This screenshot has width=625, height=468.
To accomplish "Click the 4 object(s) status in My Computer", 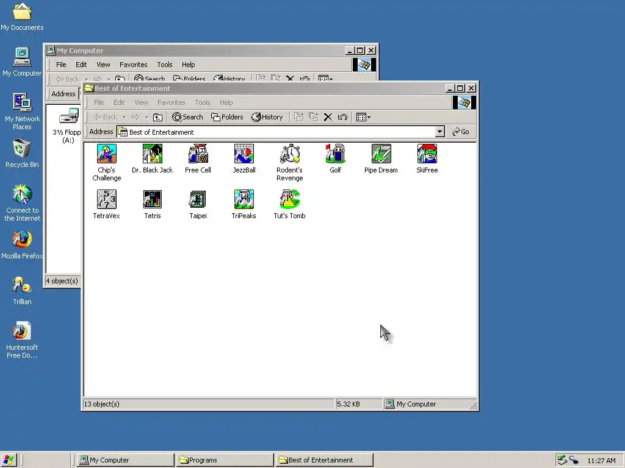I will [62, 281].
